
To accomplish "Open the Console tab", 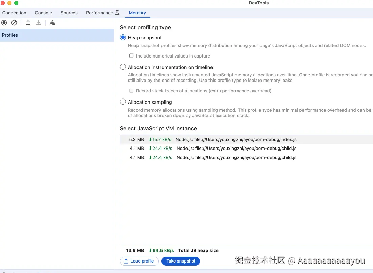I will (43, 13).
